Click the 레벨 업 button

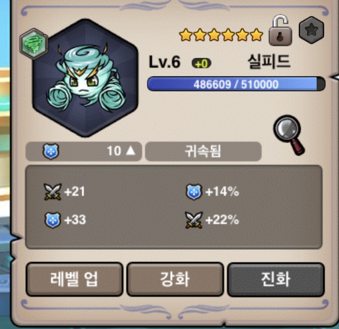click(74, 279)
